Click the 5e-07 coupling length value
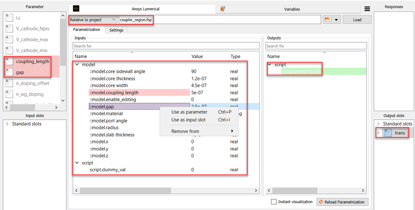The image size is (415, 210). pos(197,93)
